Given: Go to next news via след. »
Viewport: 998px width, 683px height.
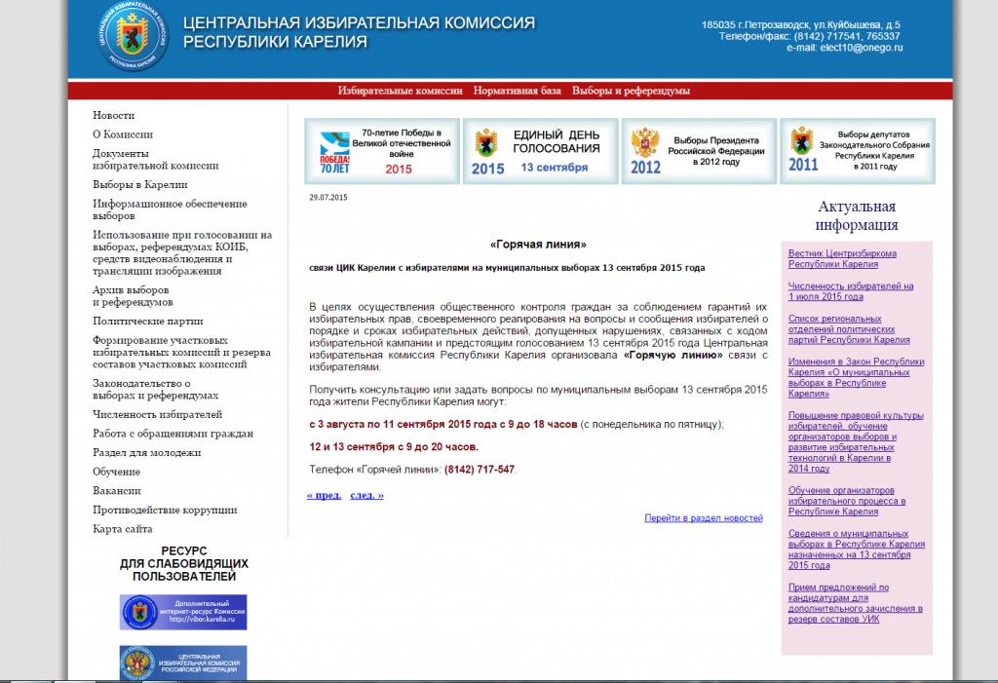Looking at the screenshot, I should point(366,495).
